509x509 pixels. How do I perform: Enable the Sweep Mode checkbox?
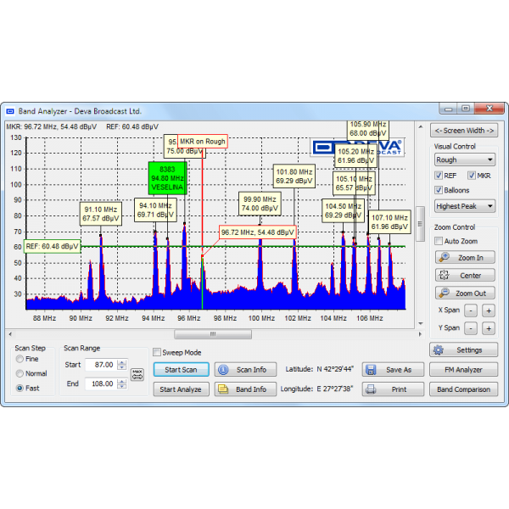(x=157, y=352)
